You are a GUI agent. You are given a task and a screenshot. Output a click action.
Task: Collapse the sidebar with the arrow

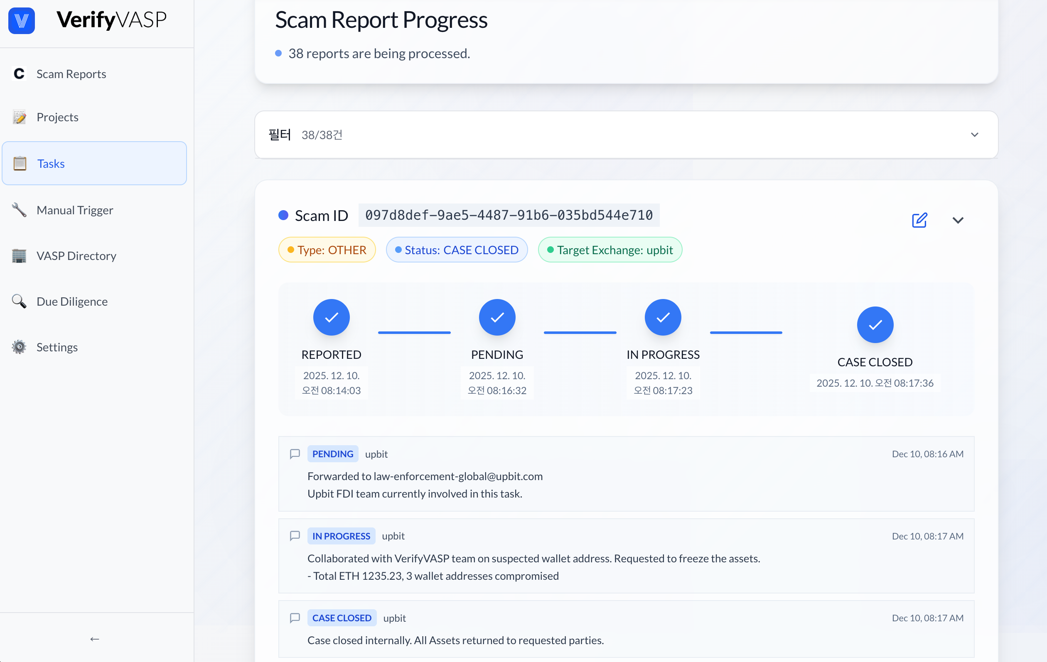95,638
